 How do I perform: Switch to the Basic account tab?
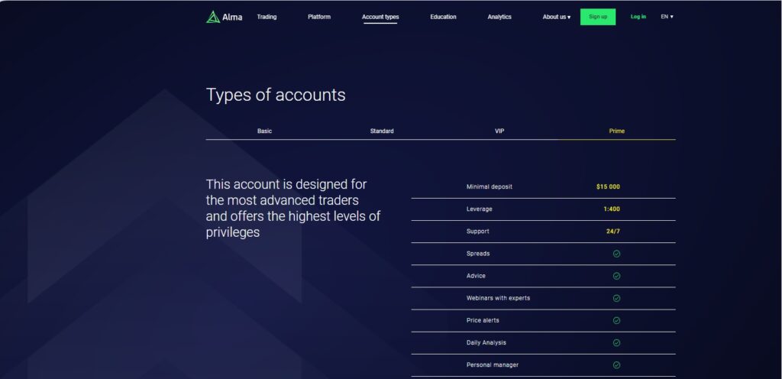(264, 131)
